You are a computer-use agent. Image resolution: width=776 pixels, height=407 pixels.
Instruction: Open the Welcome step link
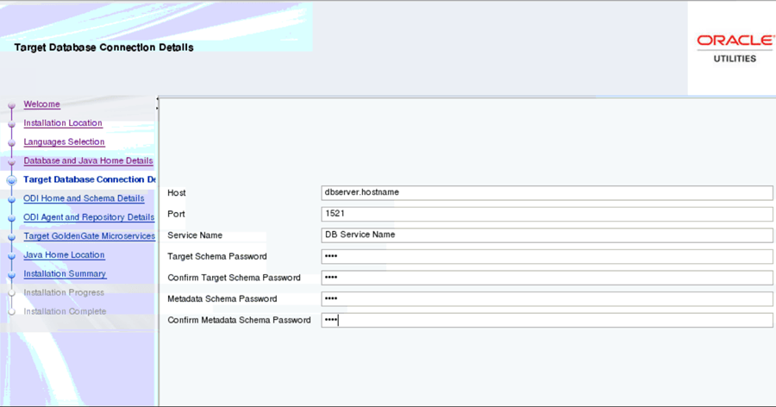tap(42, 104)
